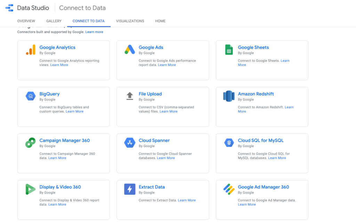Click Learn more beside Google connectors description

point(94,32)
